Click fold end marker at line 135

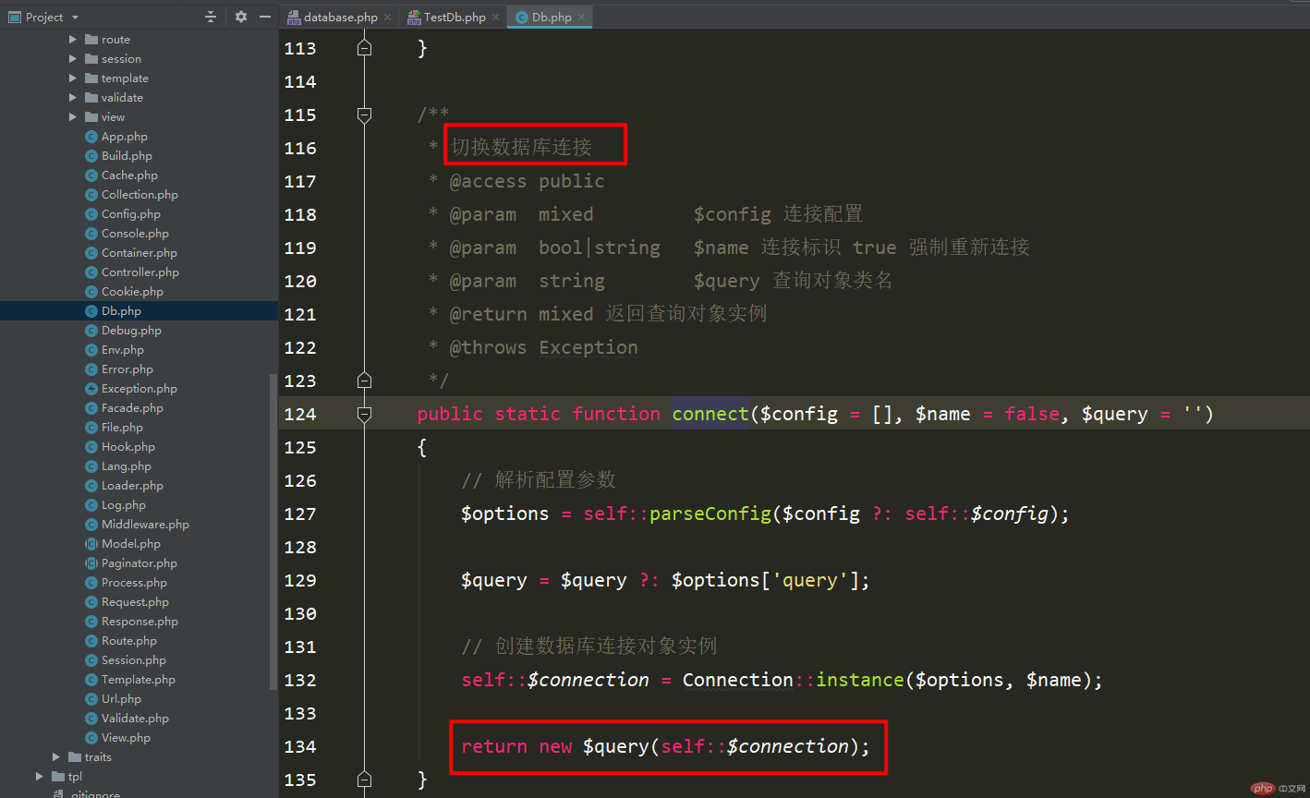tap(364, 780)
